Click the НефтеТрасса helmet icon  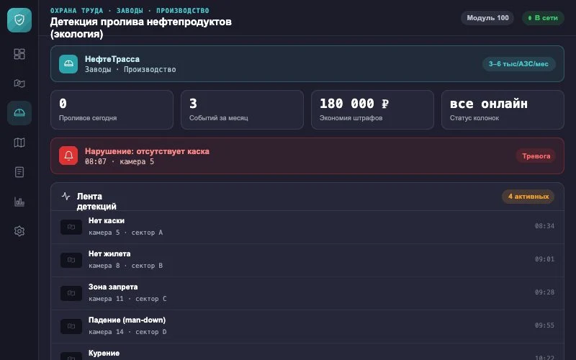point(68,64)
